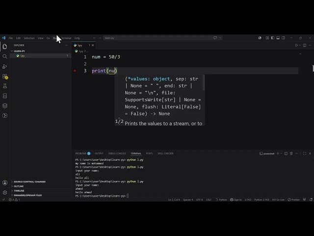Close the l.py editor tab

tap(93, 45)
